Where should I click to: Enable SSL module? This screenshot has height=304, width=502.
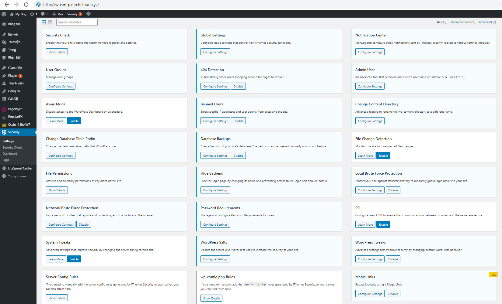tap(383, 224)
